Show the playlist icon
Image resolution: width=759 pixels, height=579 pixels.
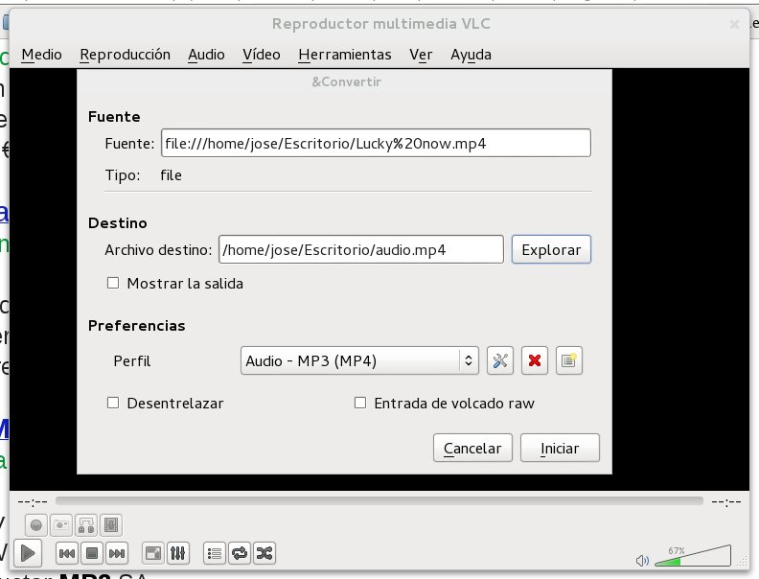click(215, 553)
